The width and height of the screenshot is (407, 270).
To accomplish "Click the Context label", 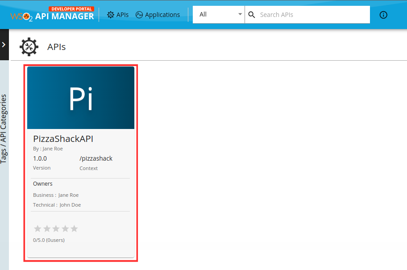I will click(88, 168).
